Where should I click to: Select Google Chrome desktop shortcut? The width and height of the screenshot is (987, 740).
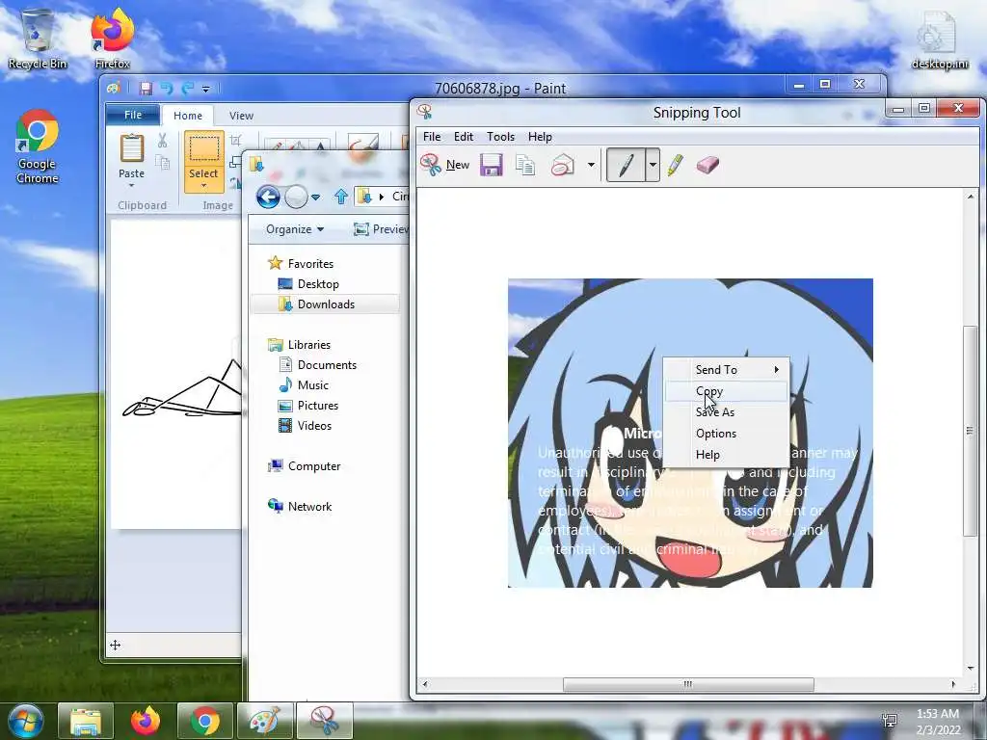(x=38, y=147)
